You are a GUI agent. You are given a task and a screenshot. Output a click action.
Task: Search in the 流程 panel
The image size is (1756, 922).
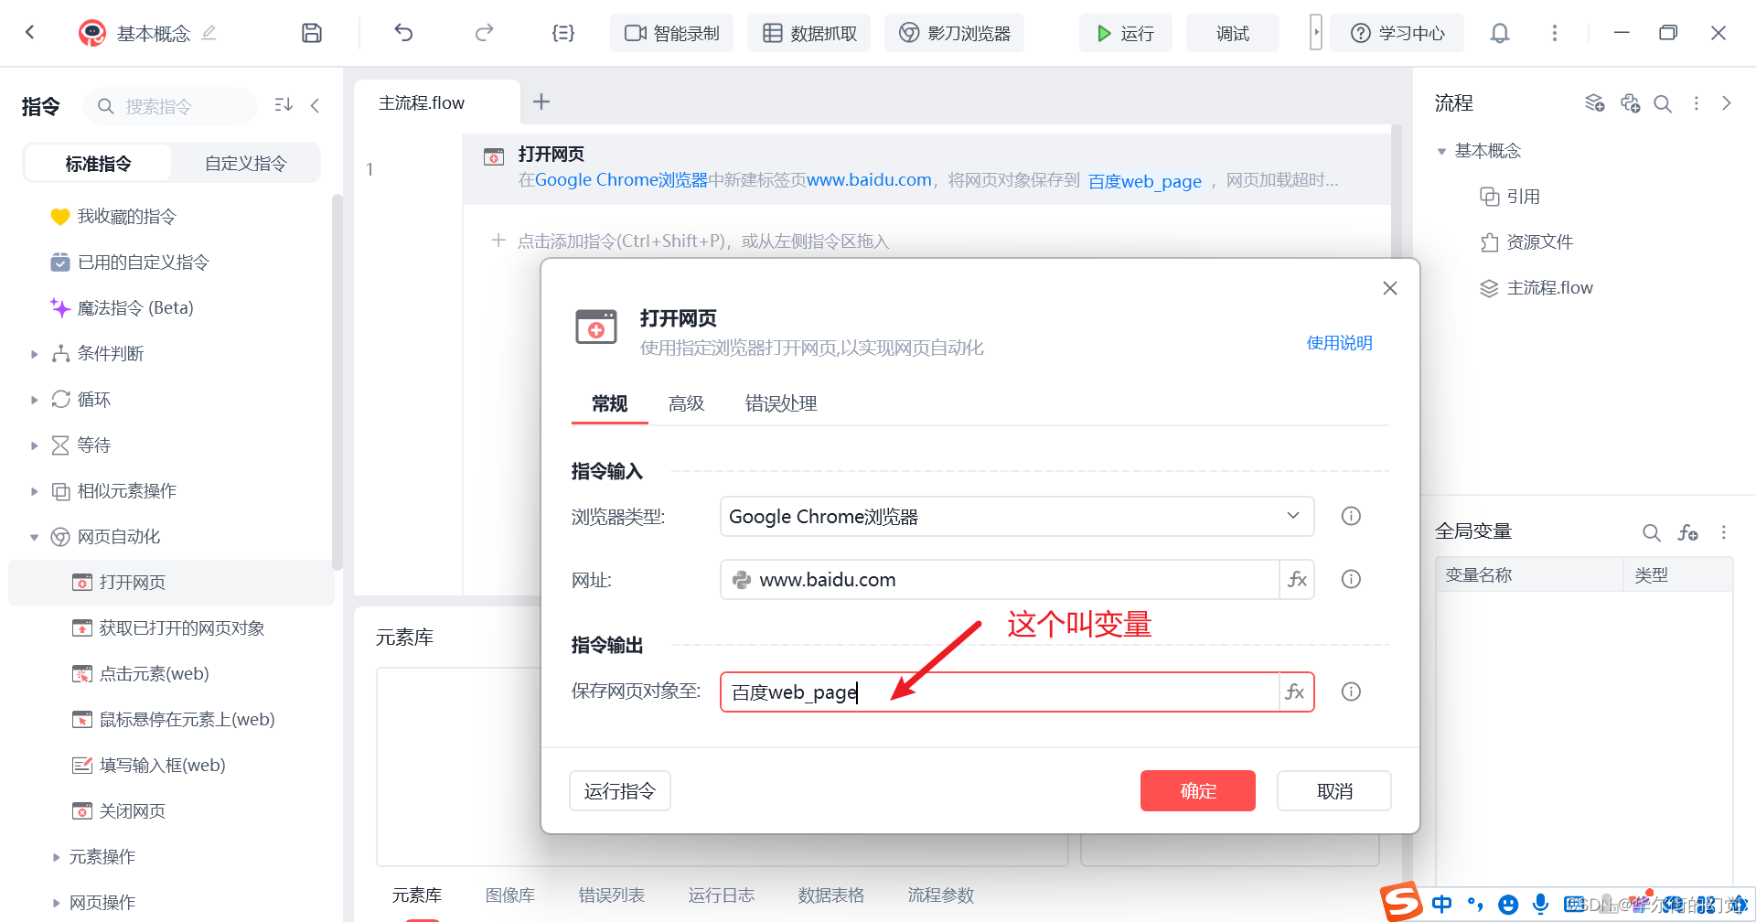(1663, 103)
